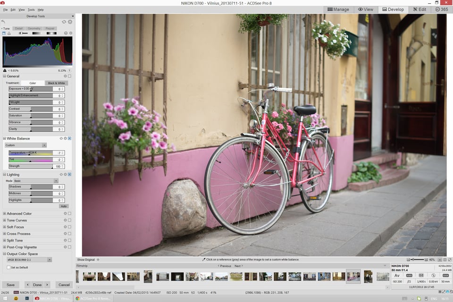Select the first filmstrip thumbnail
Viewport: 453px width, 302px height.
click(x=77, y=277)
